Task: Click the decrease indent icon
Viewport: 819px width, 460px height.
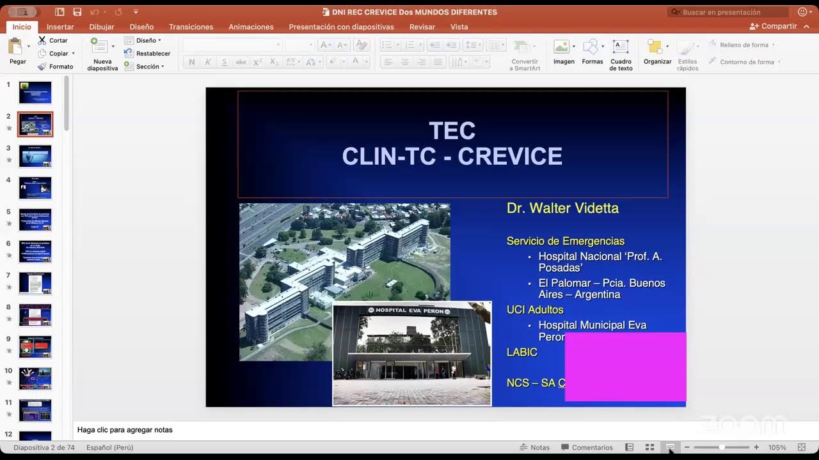Action: coord(435,45)
